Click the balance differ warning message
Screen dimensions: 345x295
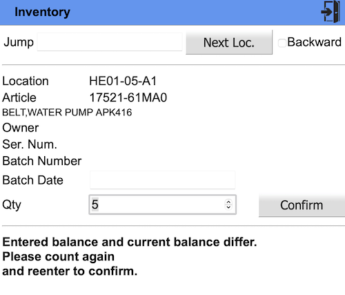[x=130, y=256]
